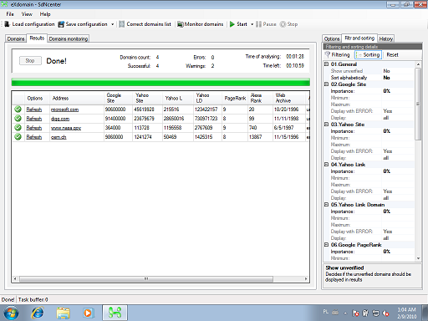This screenshot has height=321, width=428.
Task: Click the network tray icon
Action: [375, 313]
